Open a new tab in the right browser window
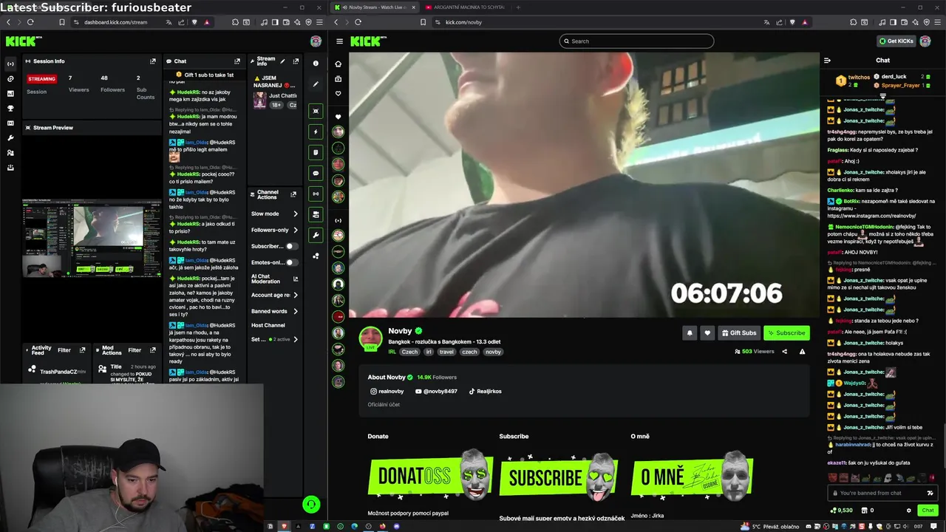The height and width of the screenshot is (532, 946). (518, 7)
